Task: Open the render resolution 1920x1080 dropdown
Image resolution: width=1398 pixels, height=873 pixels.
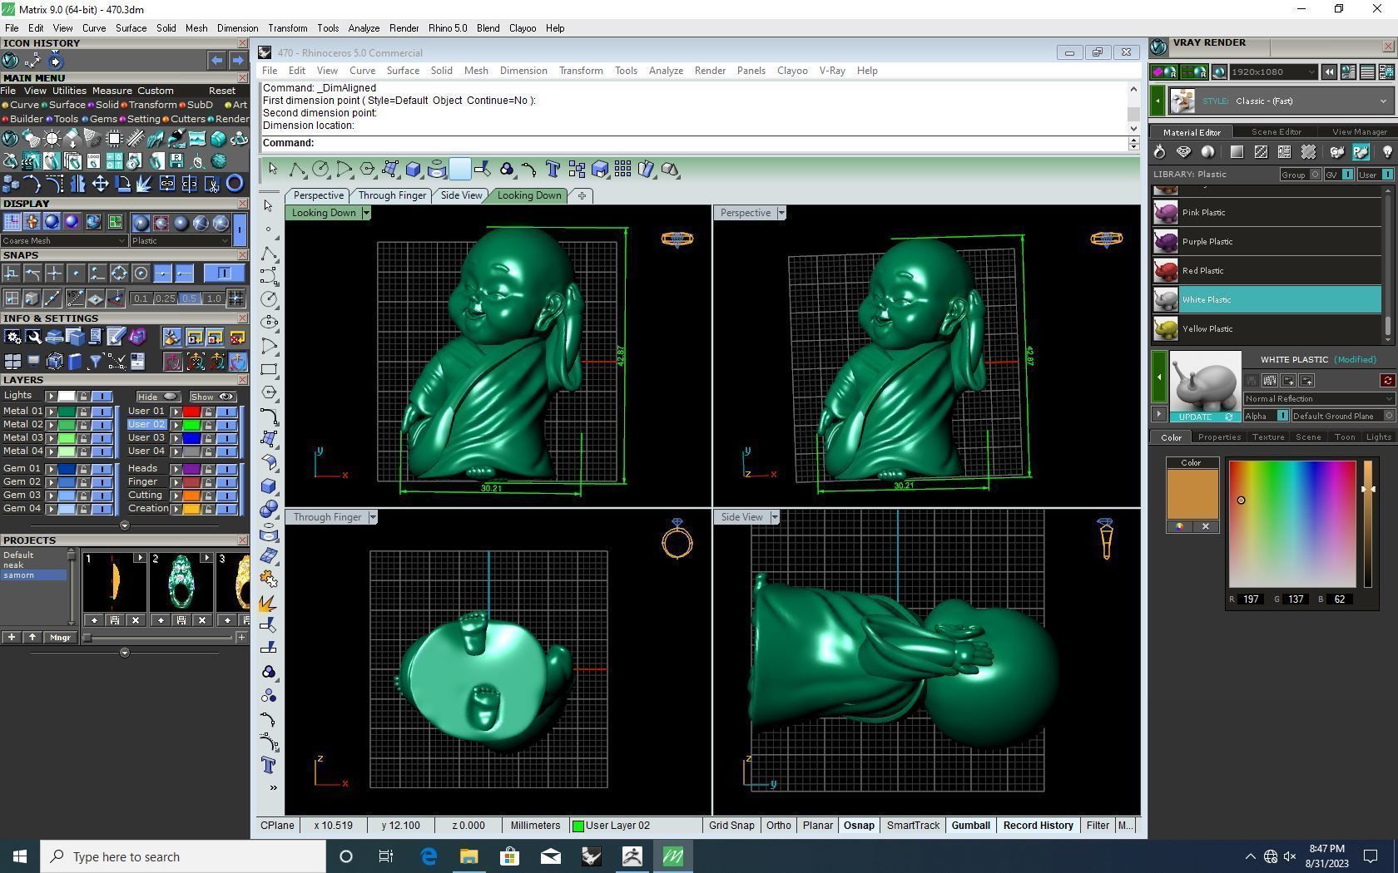Action: click(1273, 72)
